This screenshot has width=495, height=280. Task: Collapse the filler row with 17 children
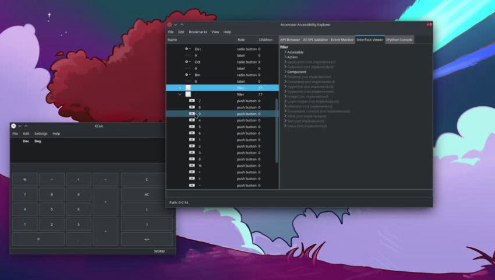[180, 94]
